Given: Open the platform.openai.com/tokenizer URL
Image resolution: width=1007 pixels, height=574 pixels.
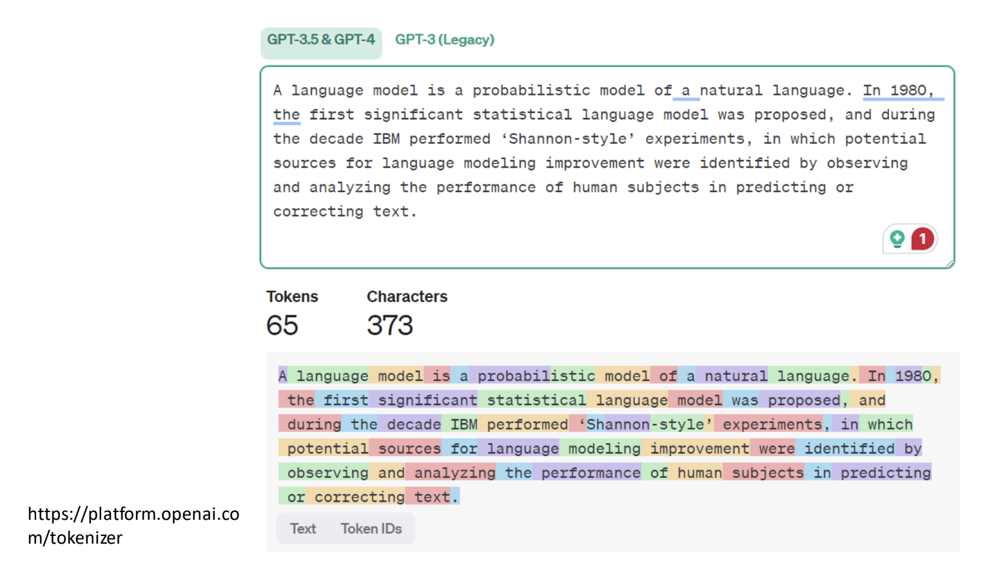Looking at the screenshot, I should 133,526.
